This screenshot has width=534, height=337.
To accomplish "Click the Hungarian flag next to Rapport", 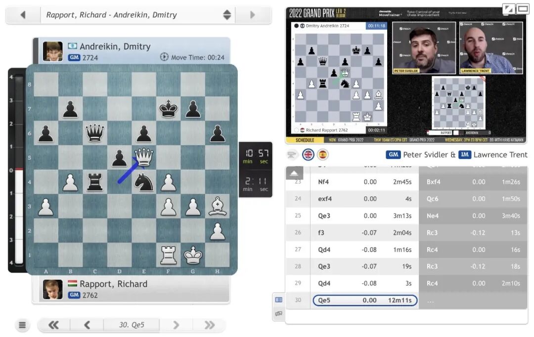I will 72,283.
